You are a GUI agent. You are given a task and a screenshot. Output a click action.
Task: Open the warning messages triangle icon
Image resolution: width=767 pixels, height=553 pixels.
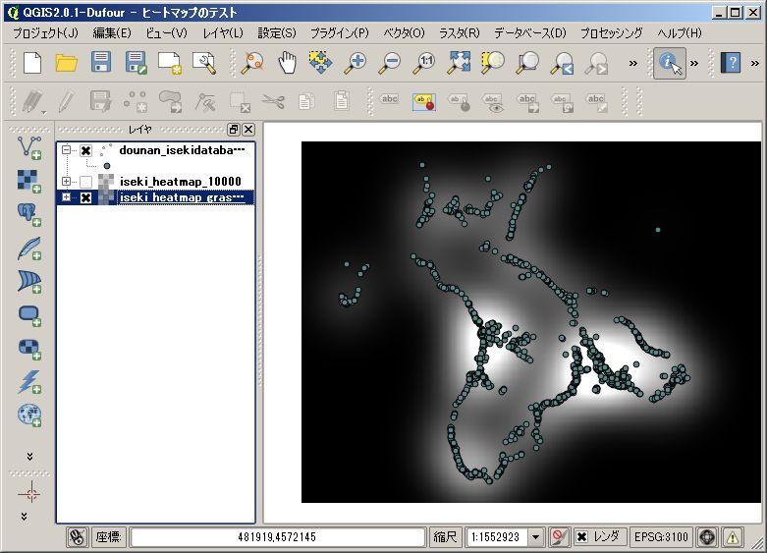(x=733, y=537)
